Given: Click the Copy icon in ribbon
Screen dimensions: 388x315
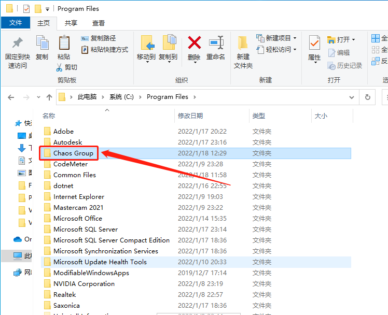Looking at the screenshot, I should (42, 42).
